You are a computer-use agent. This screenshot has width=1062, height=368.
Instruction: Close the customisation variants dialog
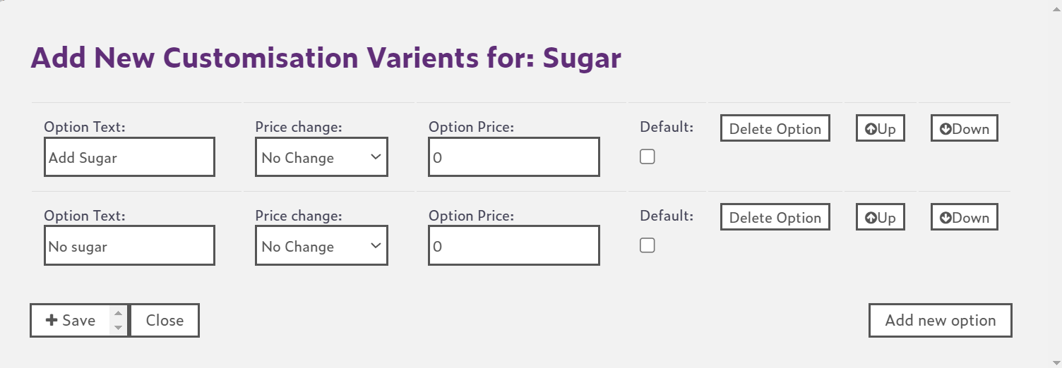point(165,320)
